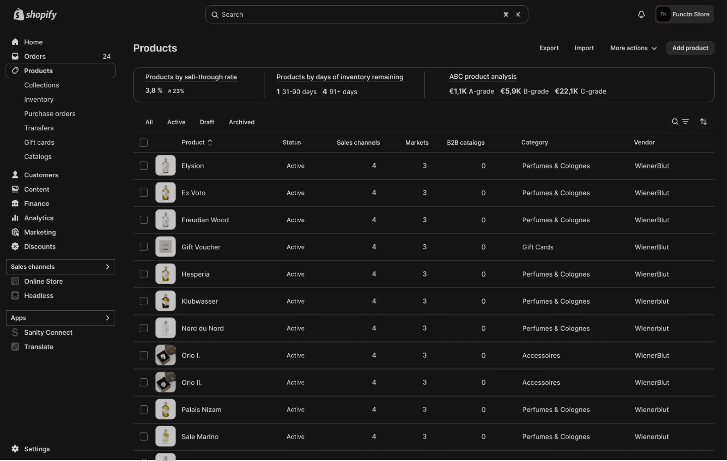Click the Add product button

pyautogui.click(x=690, y=48)
